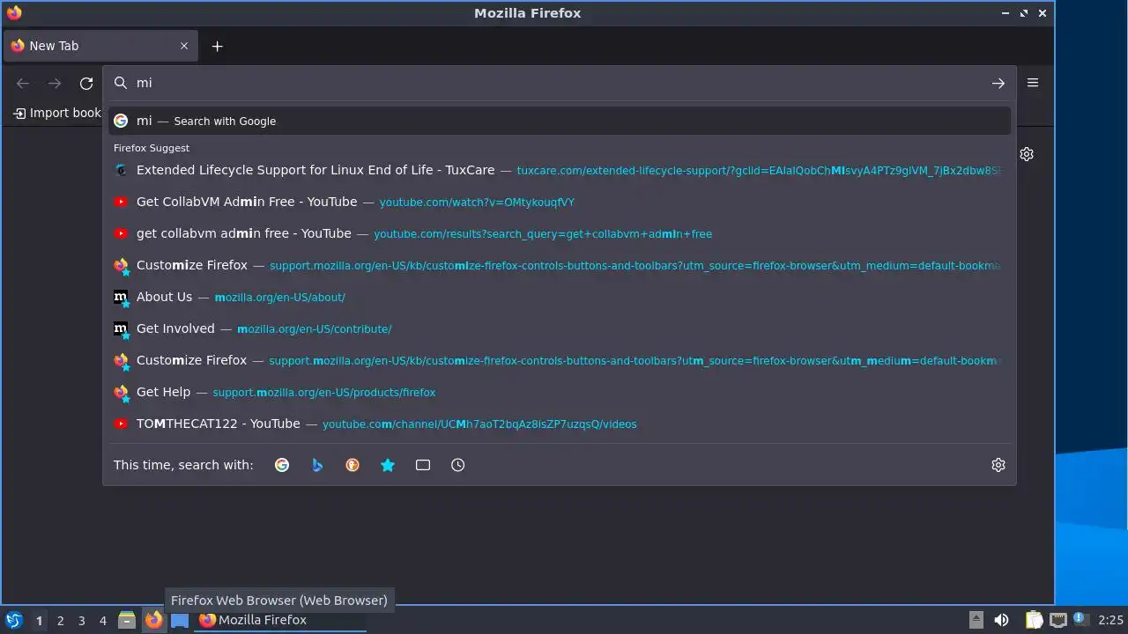The image size is (1128, 634).
Task: Open the Firefox hamburger application menu
Action: (x=1033, y=83)
